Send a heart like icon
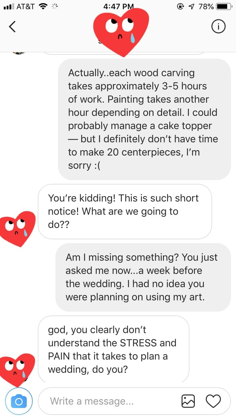This screenshot has height=420, width=236. [x=213, y=401]
